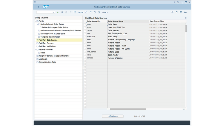Screen dimensions: 224x126
Task: Click the Cancel button
Action: tap(81, 13)
